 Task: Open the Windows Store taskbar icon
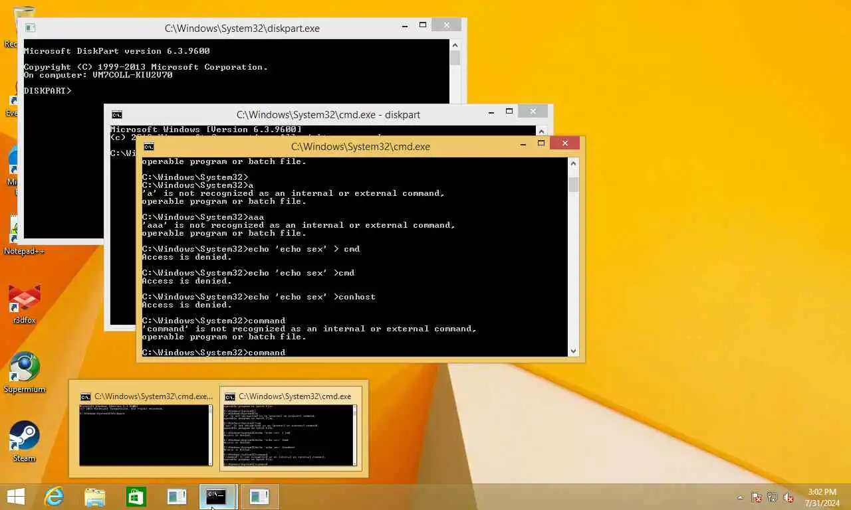(x=136, y=497)
